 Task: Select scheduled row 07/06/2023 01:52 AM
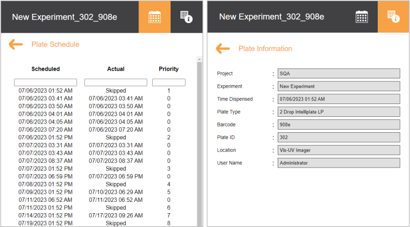coord(46,91)
